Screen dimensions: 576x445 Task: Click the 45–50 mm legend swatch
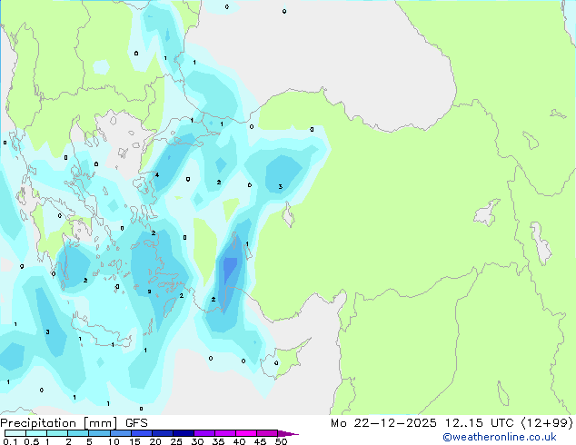(x=267, y=433)
